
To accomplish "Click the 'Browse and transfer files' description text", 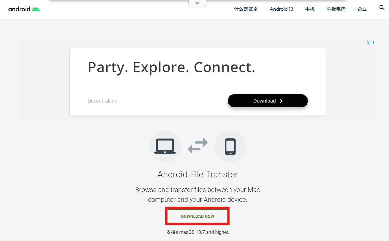I will [x=197, y=194].
